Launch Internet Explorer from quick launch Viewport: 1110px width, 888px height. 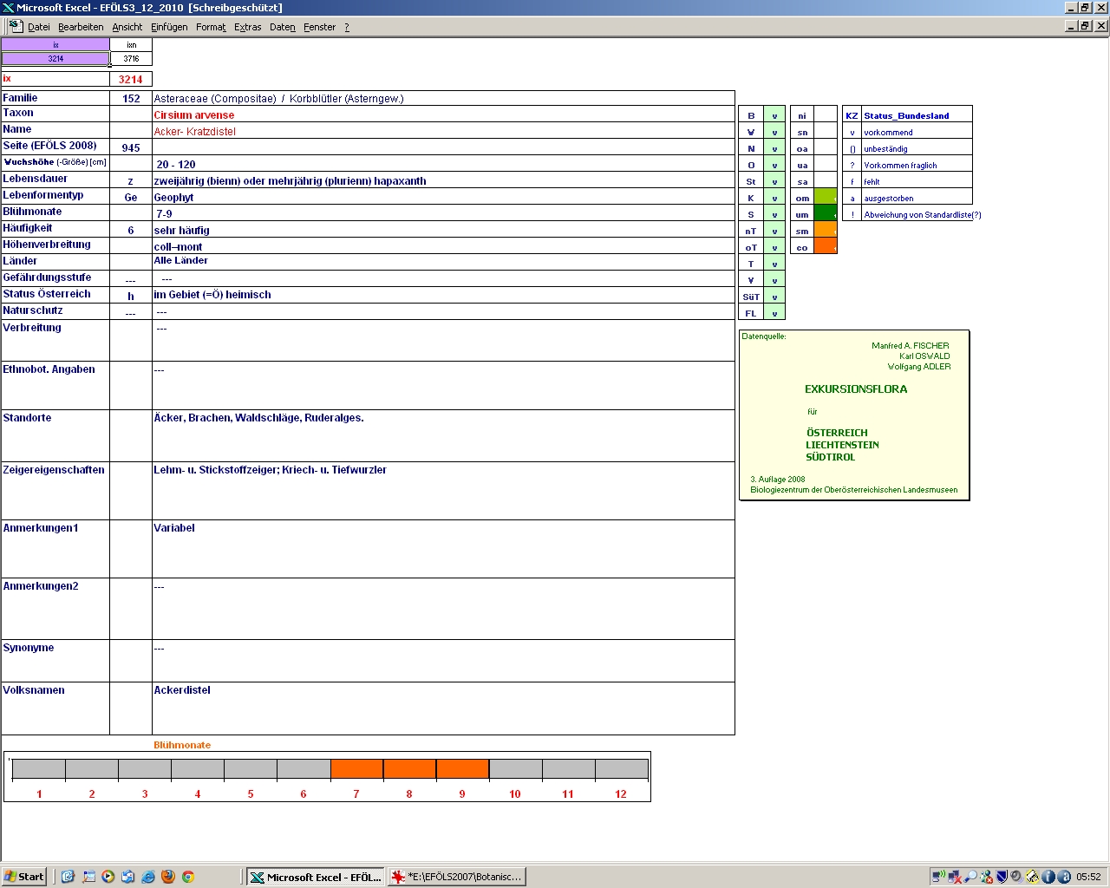click(x=147, y=877)
